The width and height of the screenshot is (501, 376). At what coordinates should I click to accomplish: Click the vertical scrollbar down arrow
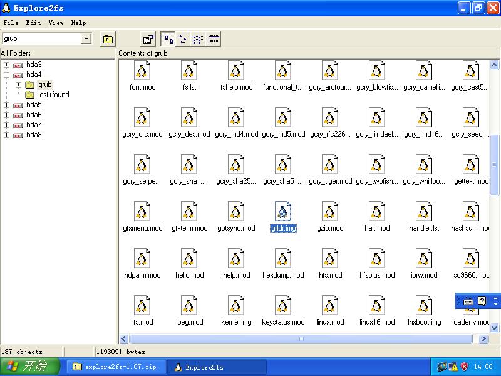[x=494, y=328]
